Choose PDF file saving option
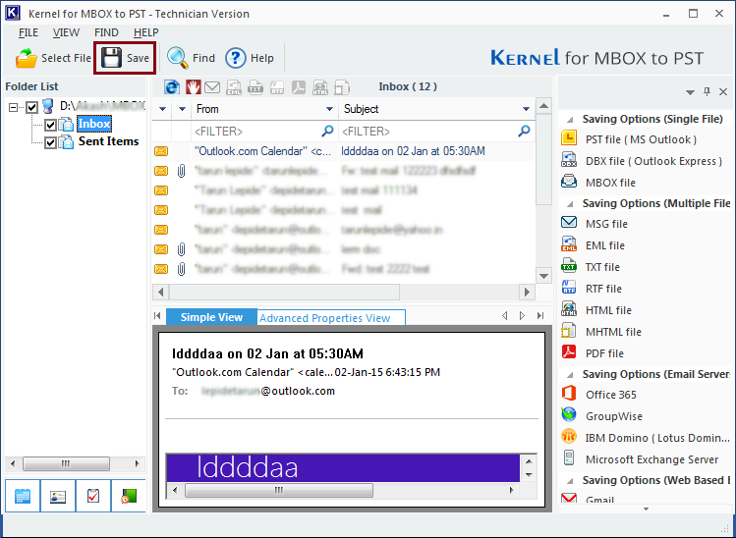Screen dimensions: 736x538 [604, 353]
